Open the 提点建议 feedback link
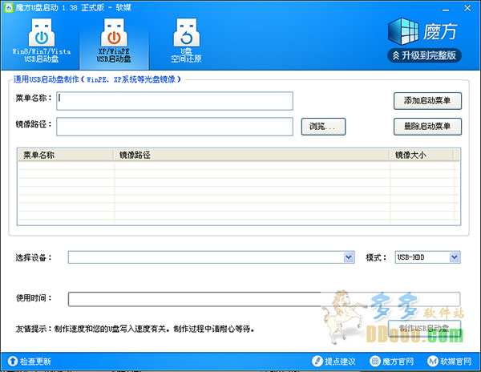The image size is (481, 372). tap(333, 362)
